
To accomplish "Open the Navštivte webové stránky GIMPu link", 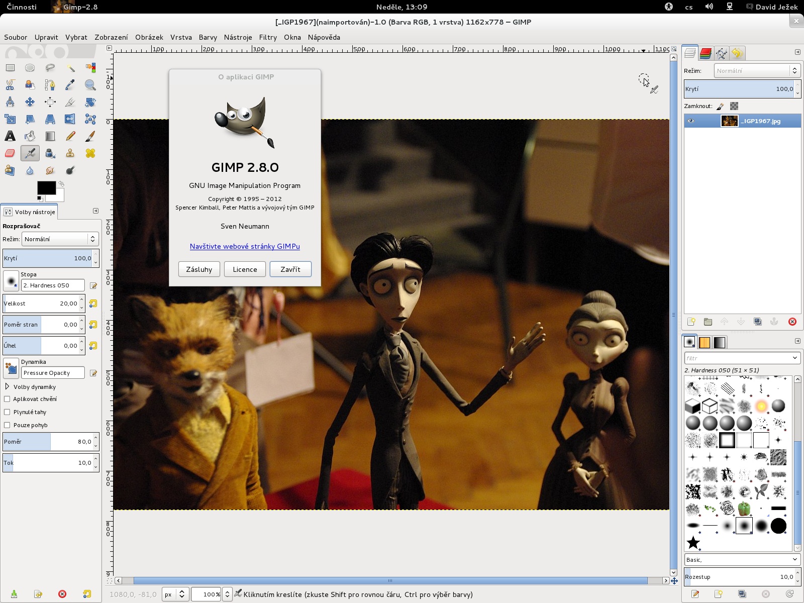I will point(245,246).
